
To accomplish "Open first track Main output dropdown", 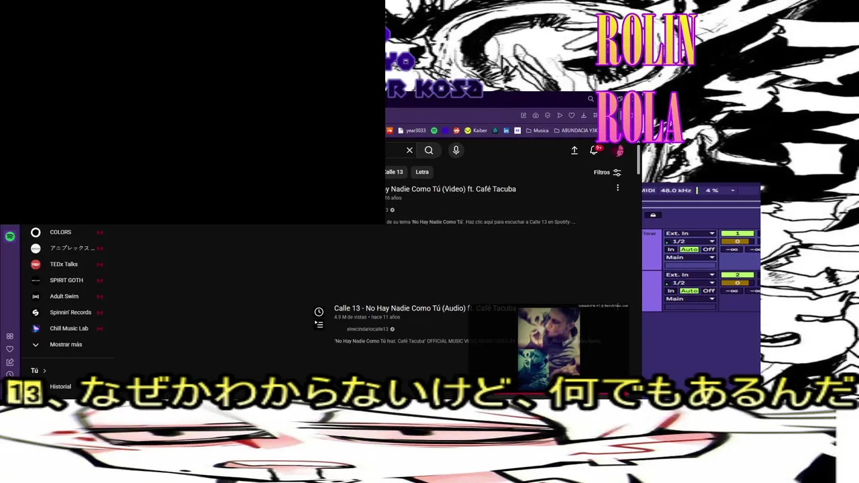I will (x=690, y=258).
